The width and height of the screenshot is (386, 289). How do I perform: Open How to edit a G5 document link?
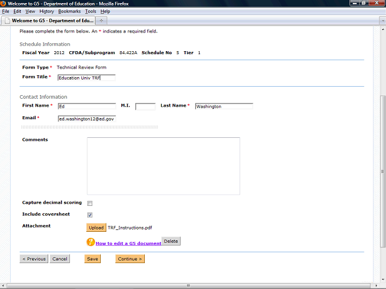[128, 243]
